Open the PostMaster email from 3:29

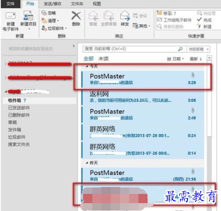coord(143,79)
